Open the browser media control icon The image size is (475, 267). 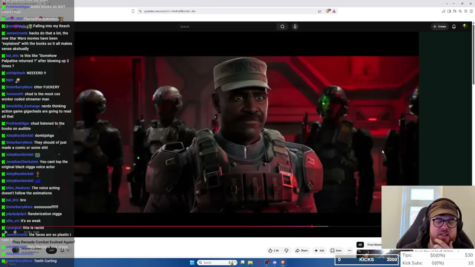(443, 11)
